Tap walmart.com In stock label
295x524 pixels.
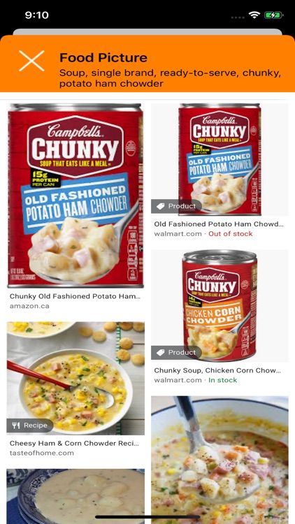196,380
